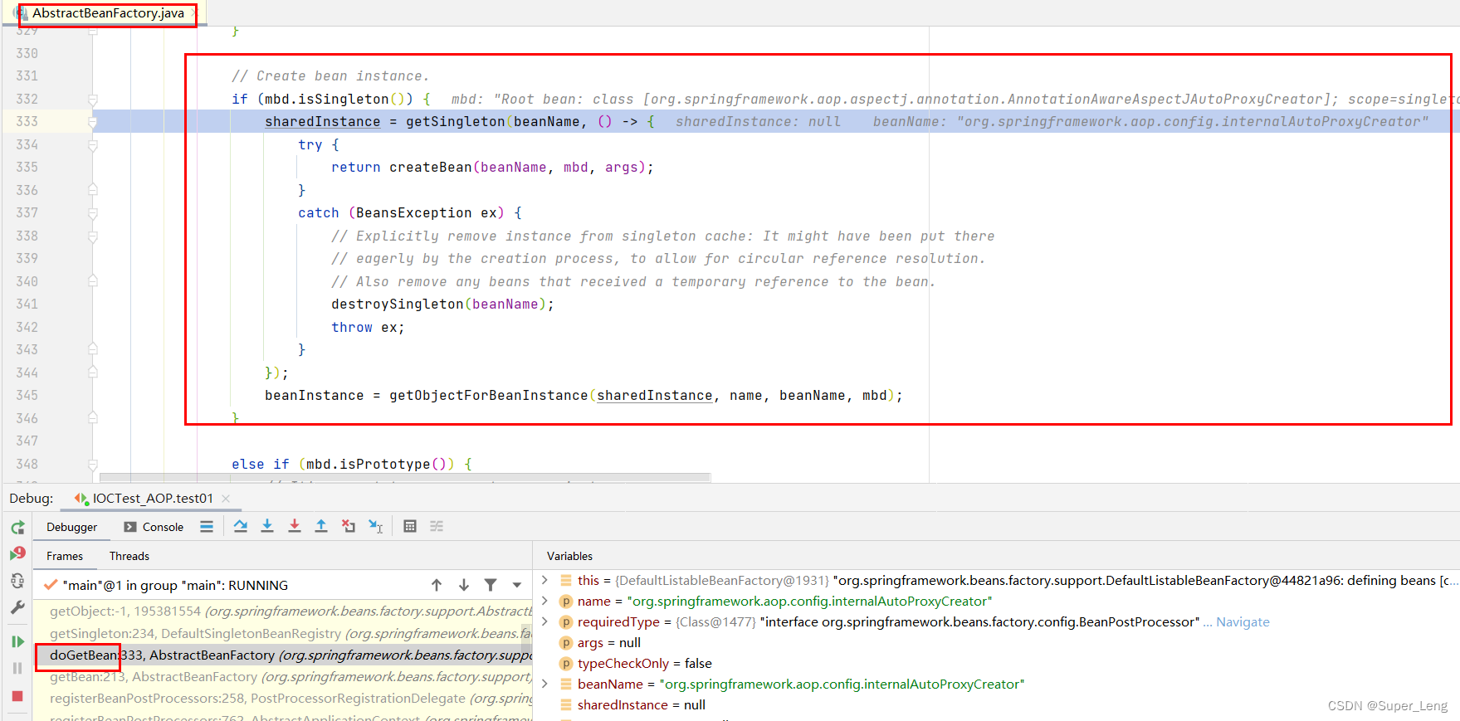Open Evaluate Expression calculator icon
The image size is (1460, 721).
tap(410, 526)
